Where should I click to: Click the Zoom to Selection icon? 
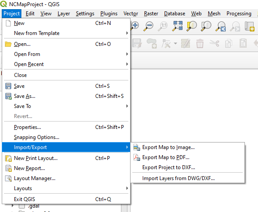point(192,26)
